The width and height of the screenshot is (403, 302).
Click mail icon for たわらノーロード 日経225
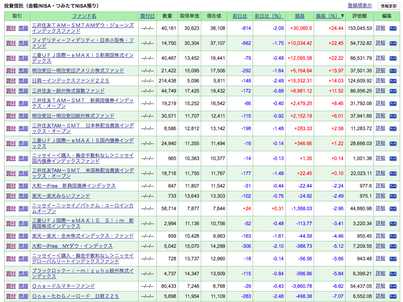coord(393,296)
